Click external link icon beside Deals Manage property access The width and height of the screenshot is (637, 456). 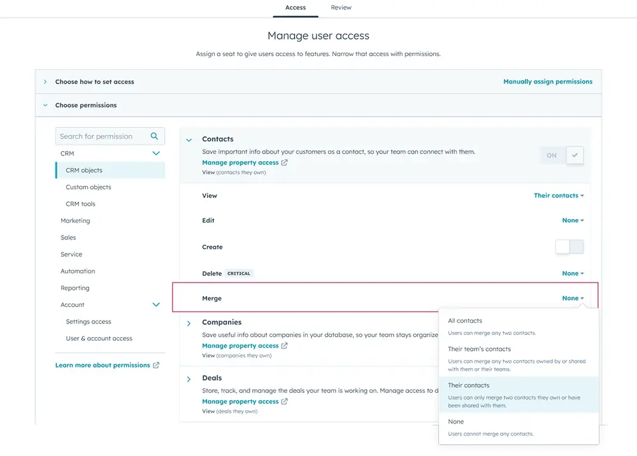[x=284, y=401]
